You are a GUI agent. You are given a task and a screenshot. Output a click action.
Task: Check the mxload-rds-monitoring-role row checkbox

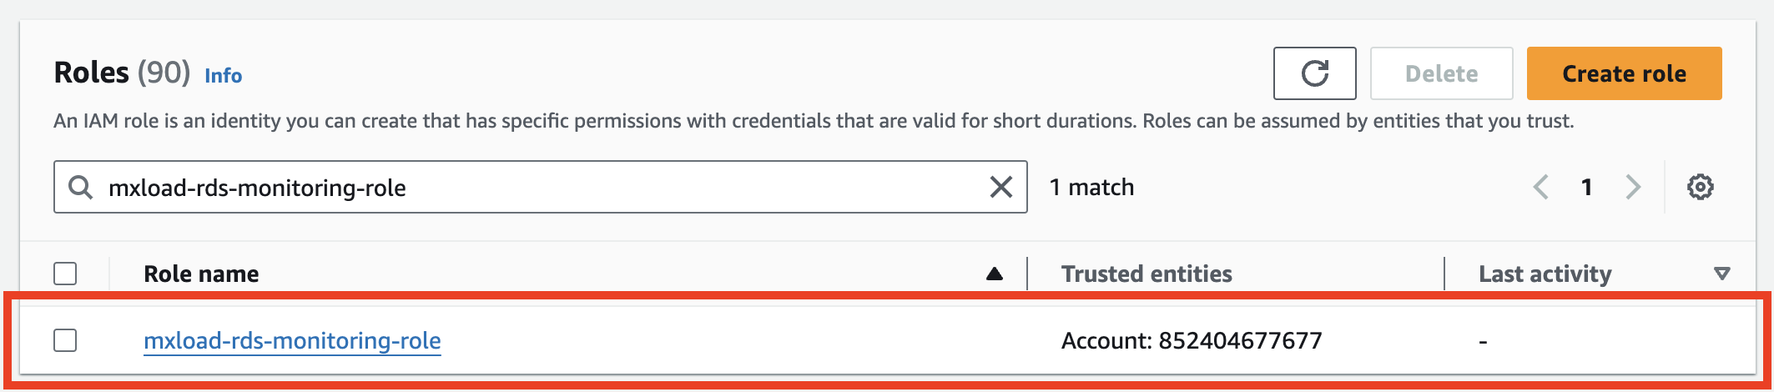pyautogui.click(x=65, y=340)
